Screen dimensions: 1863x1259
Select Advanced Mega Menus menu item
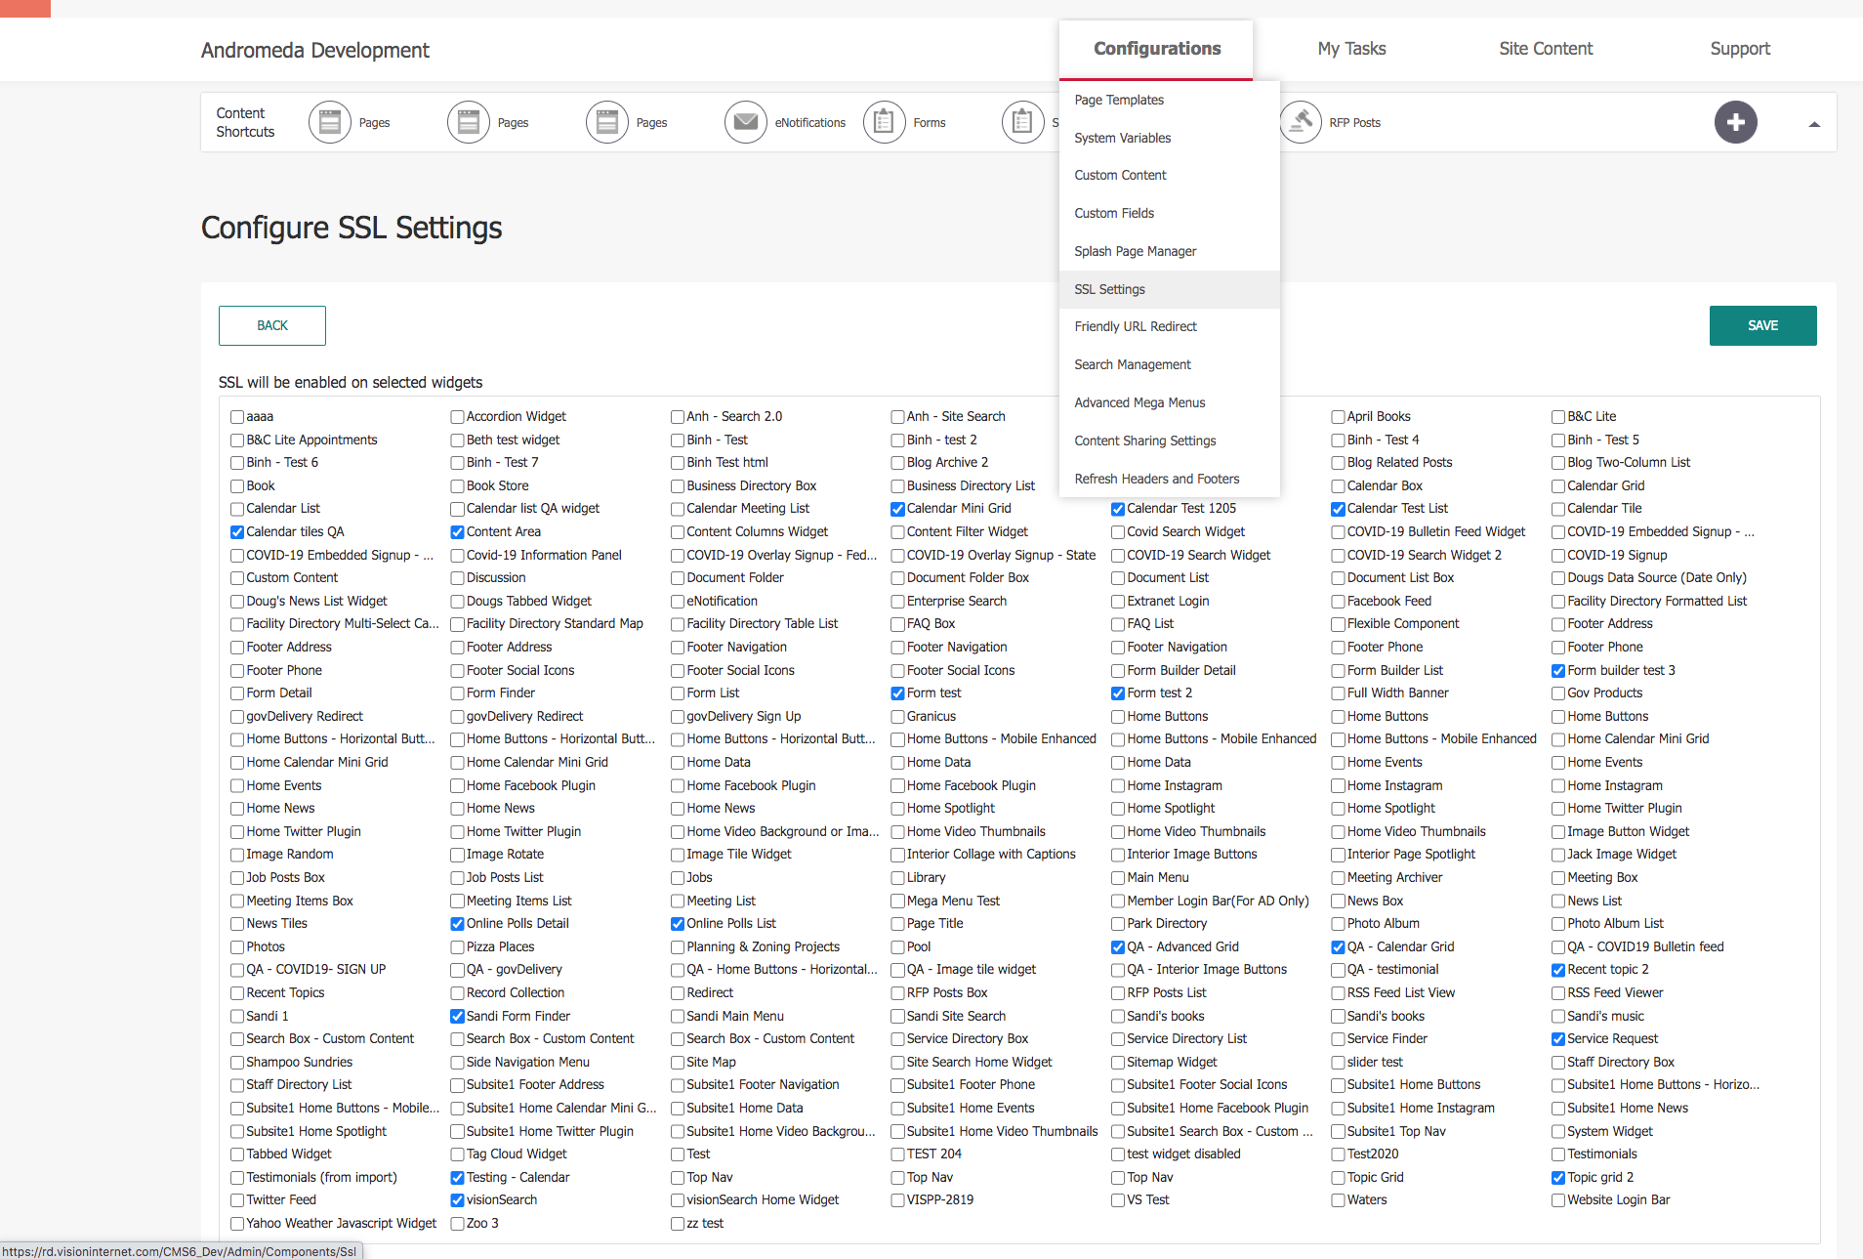[x=1170, y=402]
